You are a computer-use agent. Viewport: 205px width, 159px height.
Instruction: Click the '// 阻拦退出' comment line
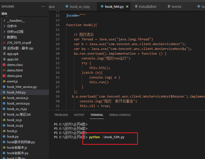[x=84, y=34]
